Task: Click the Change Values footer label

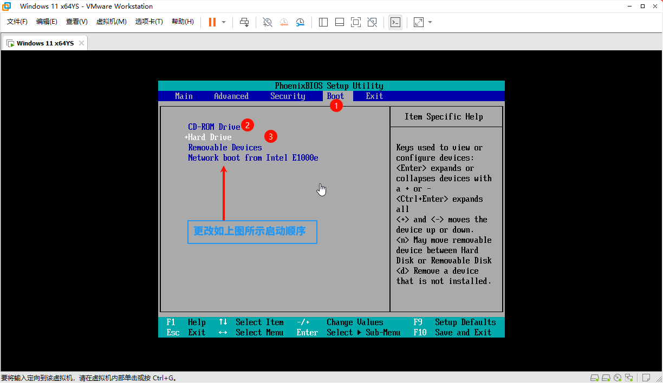Action: point(355,322)
